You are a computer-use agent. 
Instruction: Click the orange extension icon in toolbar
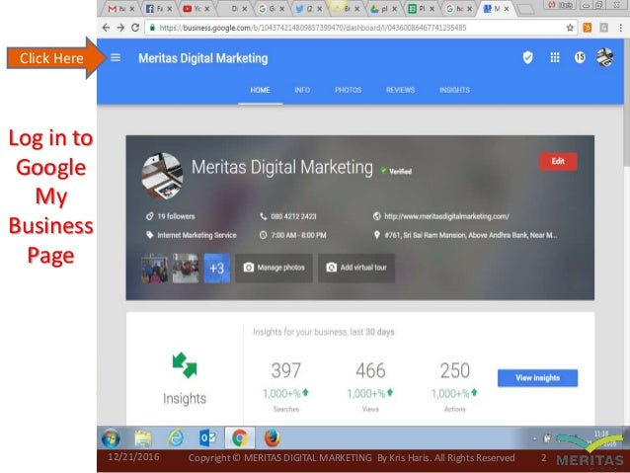click(x=587, y=28)
